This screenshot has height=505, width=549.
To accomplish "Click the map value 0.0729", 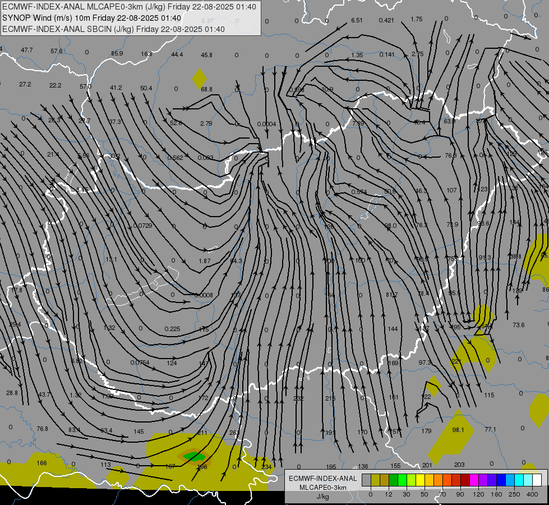I will [142, 226].
